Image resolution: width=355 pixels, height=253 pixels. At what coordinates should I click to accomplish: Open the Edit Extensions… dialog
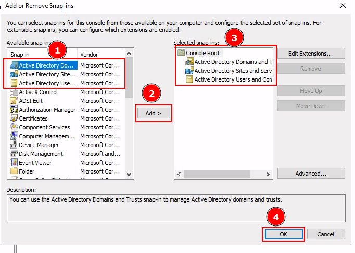pyautogui.click(x=311, y=54)
